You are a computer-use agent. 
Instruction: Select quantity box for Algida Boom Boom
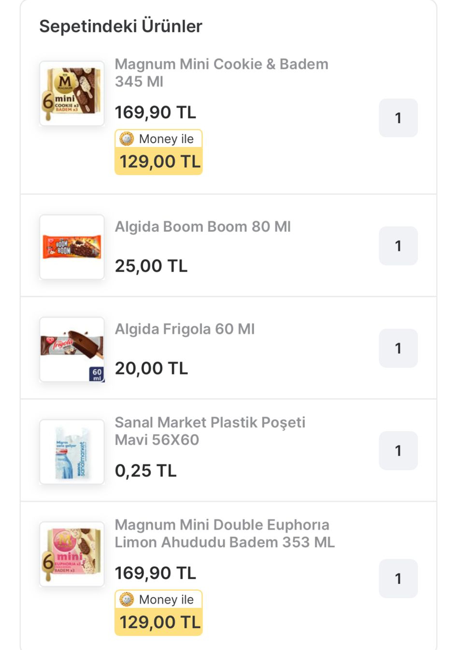[398, 246]
